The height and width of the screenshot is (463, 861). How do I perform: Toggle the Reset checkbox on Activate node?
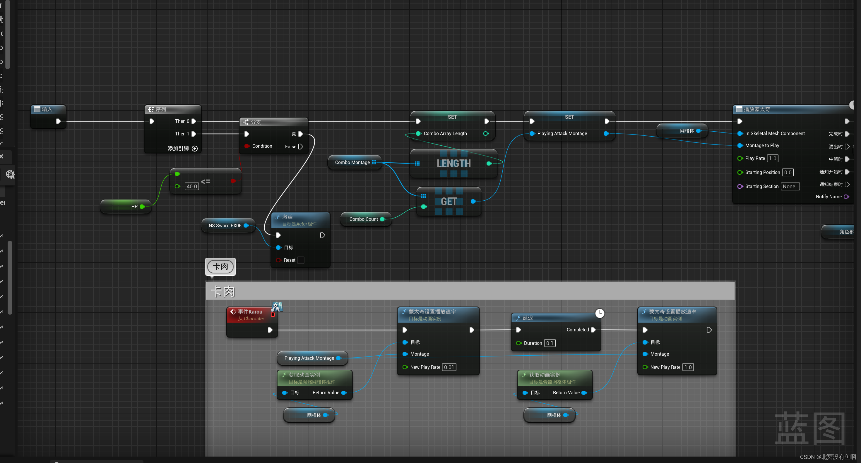tap(301, 260)
